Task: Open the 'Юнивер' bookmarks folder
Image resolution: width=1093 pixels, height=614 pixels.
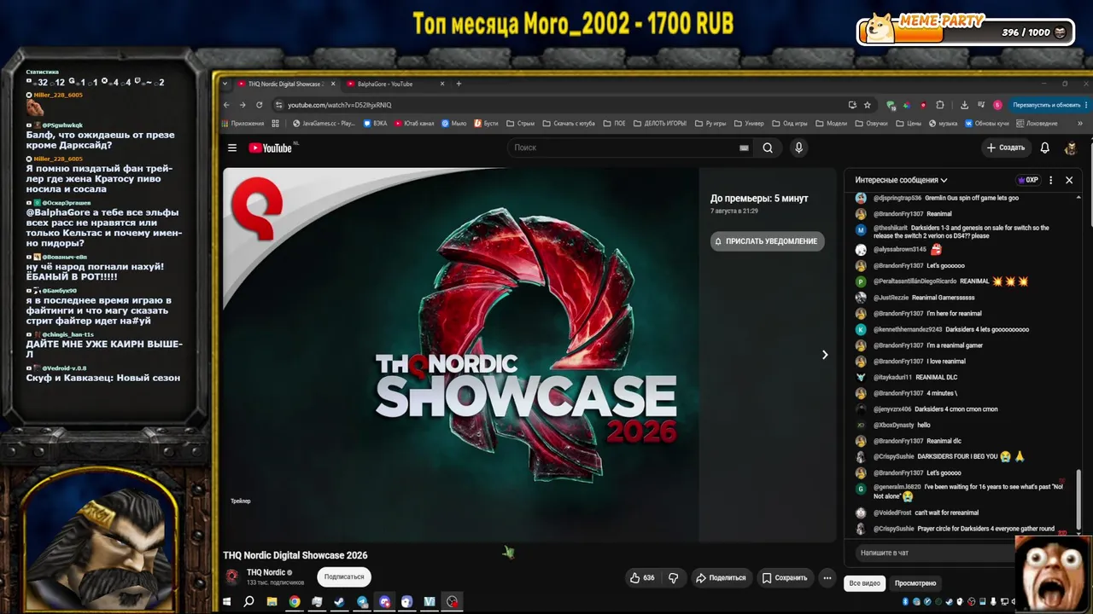Action: [x=749, y=123]
